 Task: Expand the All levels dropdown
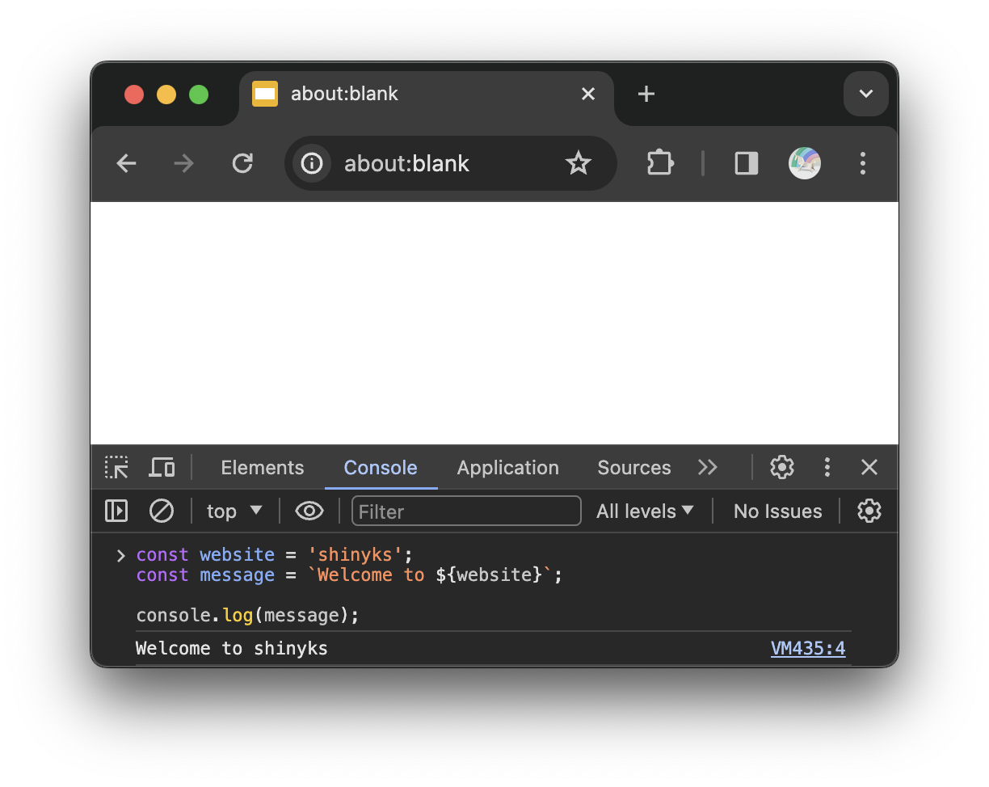click(x=645, y=511)
